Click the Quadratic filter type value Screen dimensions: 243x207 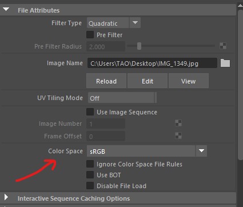pos(103,23)
